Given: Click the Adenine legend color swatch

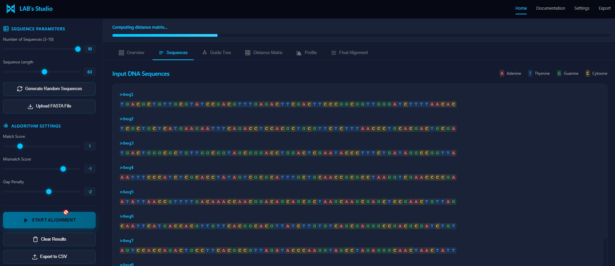Looking at the screenshot, I should coord(502,73).
